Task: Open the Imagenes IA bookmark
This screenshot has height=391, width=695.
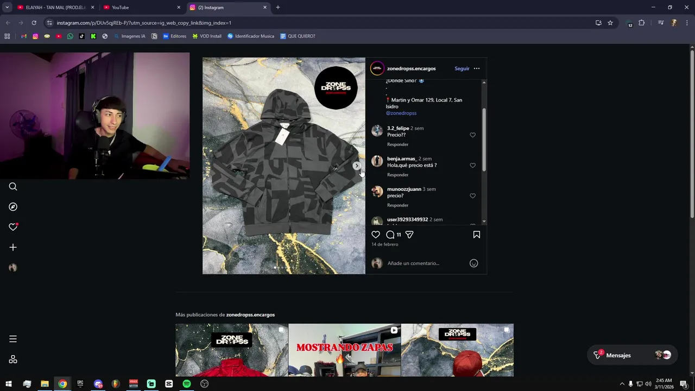Action: click(x=129, y=36)
